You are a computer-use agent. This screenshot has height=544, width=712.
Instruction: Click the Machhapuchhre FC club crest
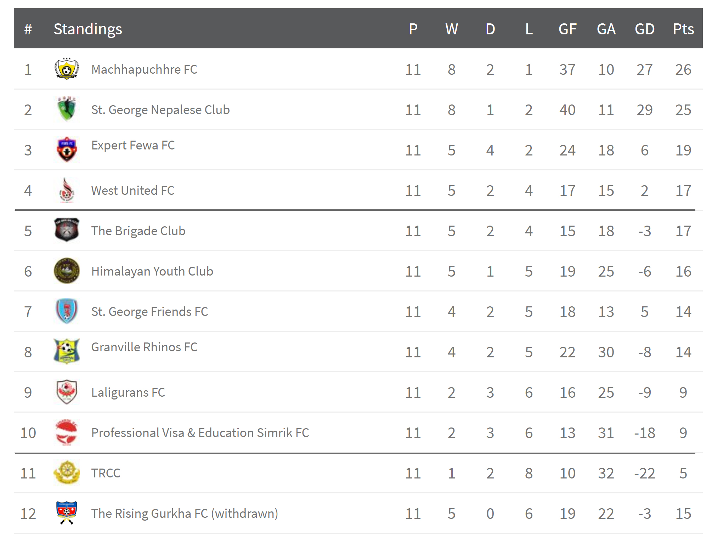click(67, 69)
